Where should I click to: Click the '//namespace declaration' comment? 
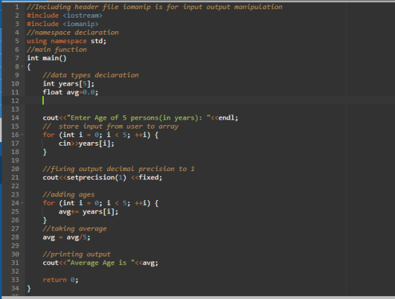(x=73, y=33)
